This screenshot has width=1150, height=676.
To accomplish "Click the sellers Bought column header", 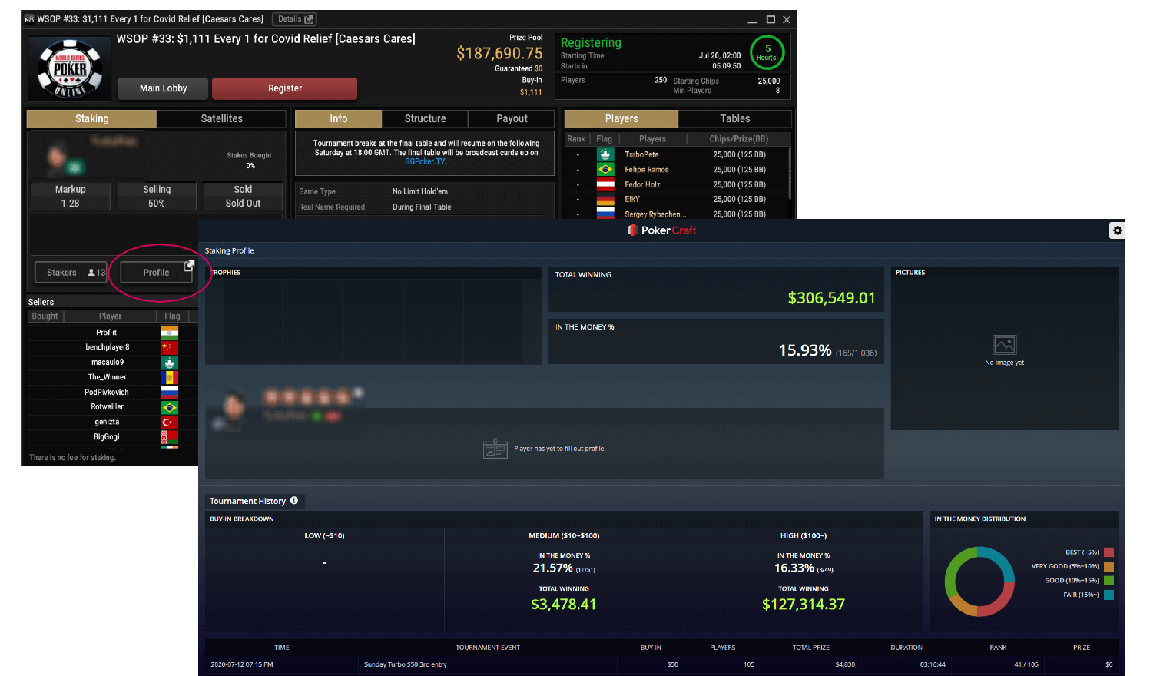I will tap(45, 316).
